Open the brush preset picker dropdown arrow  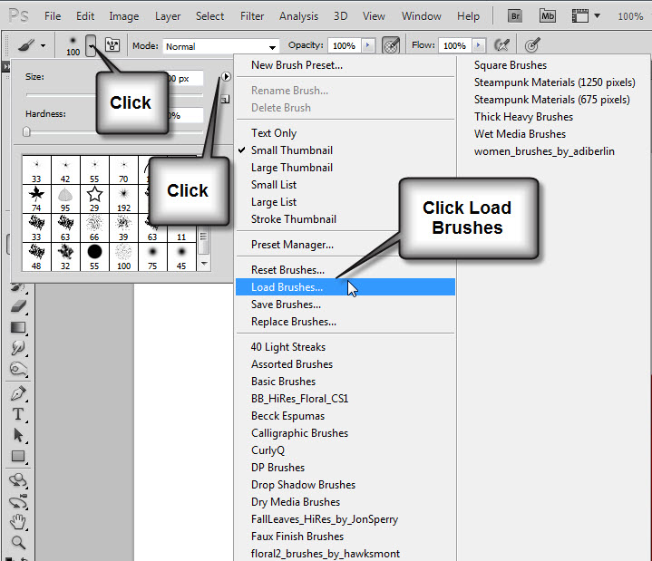coord(91,45)
